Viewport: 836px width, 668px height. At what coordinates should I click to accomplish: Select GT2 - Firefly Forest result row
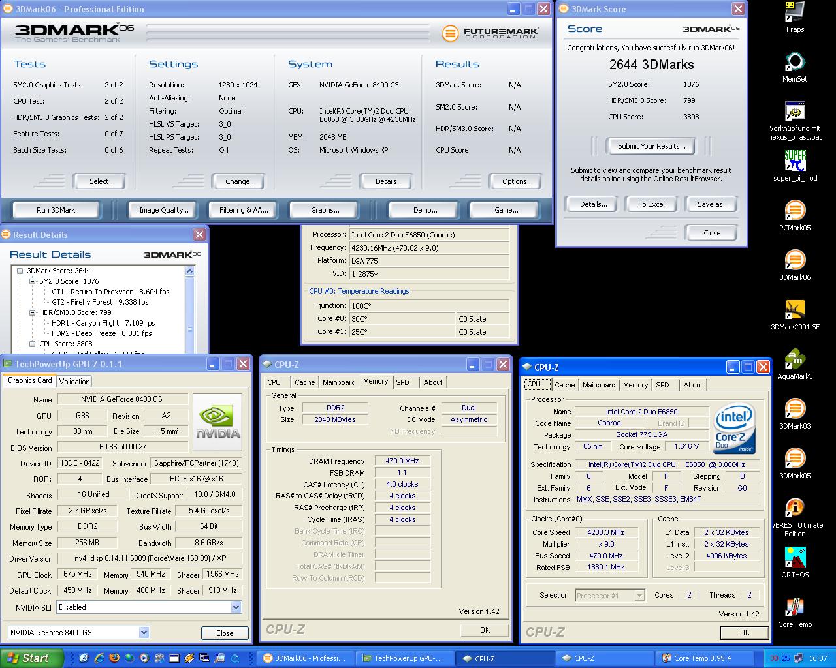tap(99, 302)
